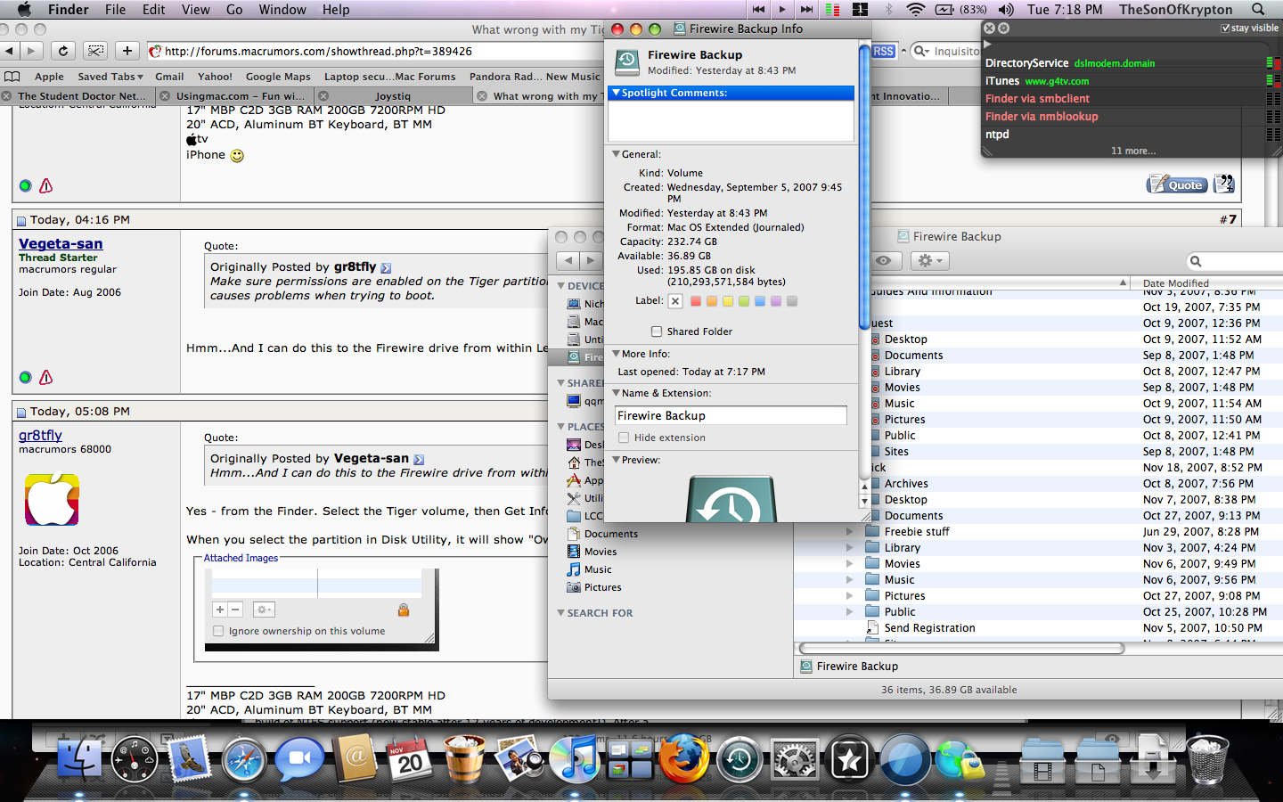The image size is (1283, 802).
Task: Open Finder Action gear menu
Action: click(929, 261)
